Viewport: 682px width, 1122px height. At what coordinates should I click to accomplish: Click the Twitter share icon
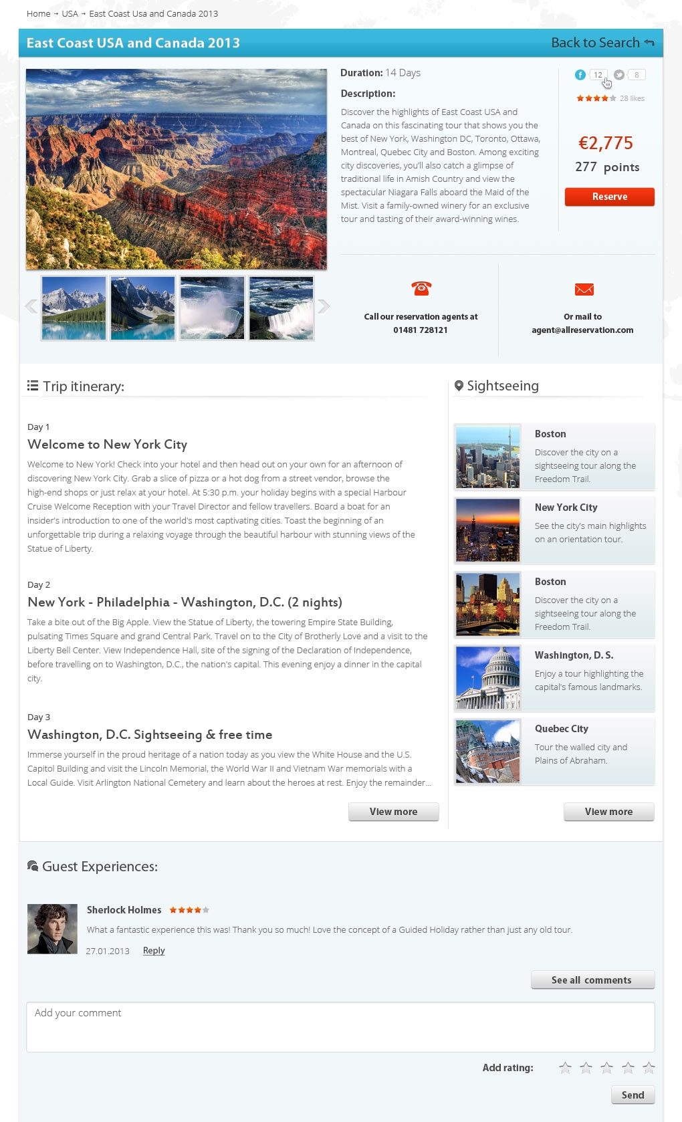pyautogui.click(x=619, y=75)
